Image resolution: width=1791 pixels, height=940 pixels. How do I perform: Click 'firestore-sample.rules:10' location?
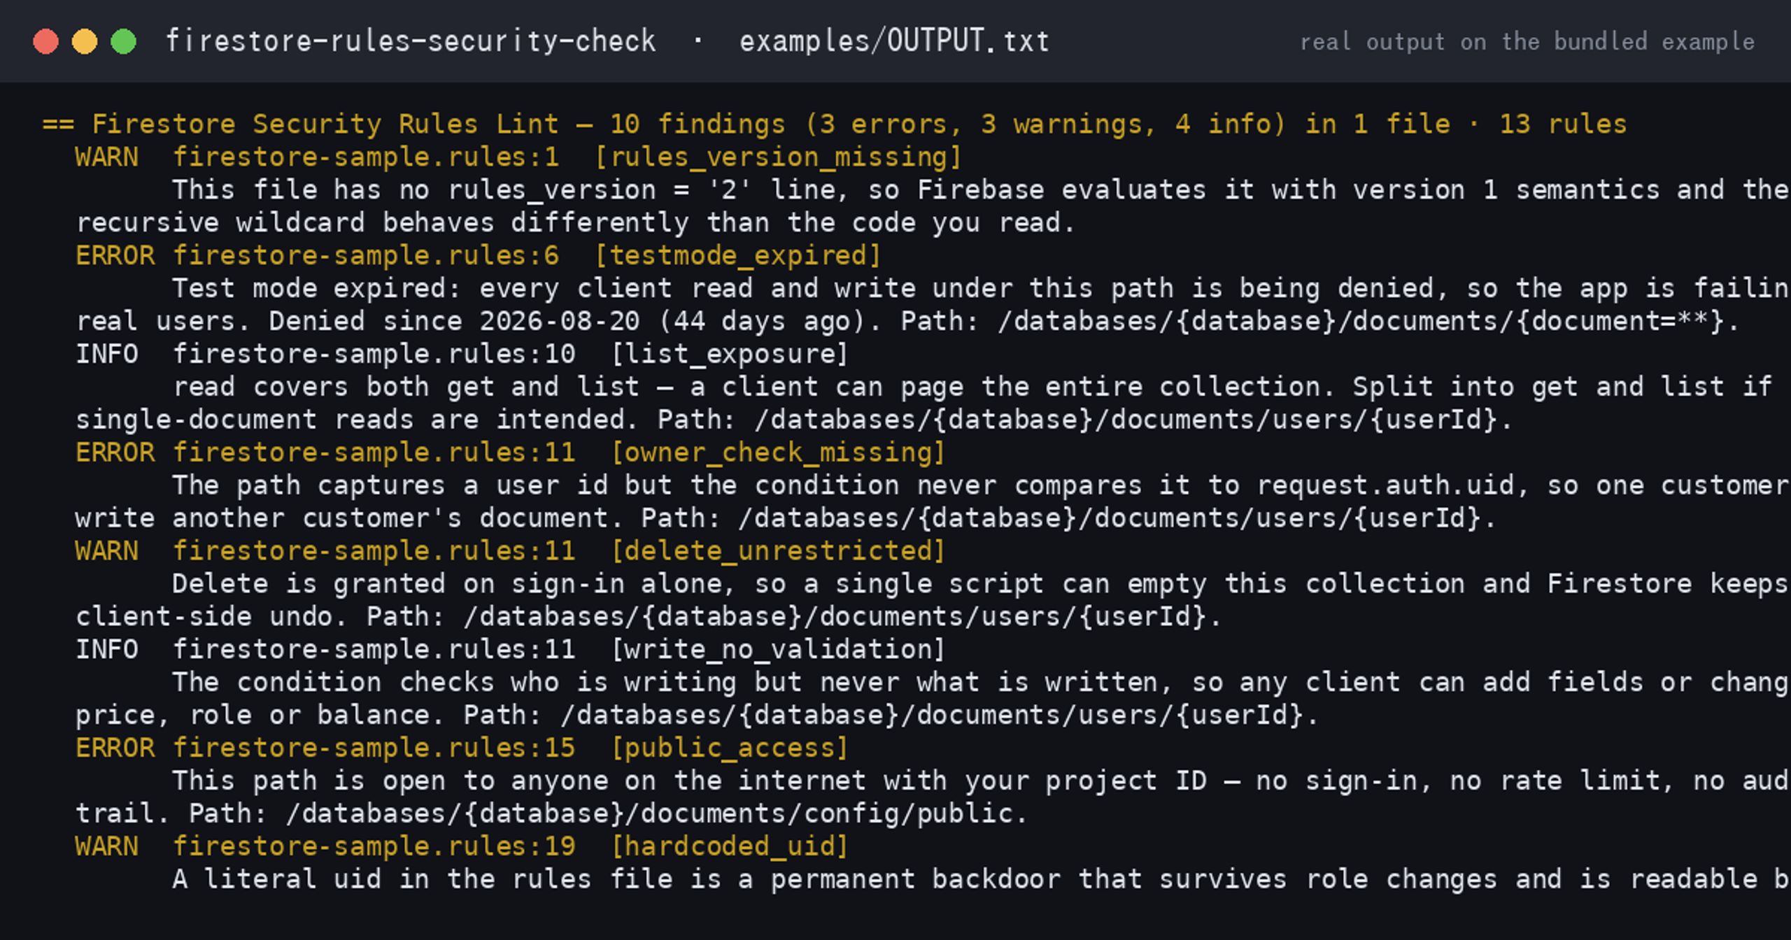[x=374, y=355]
